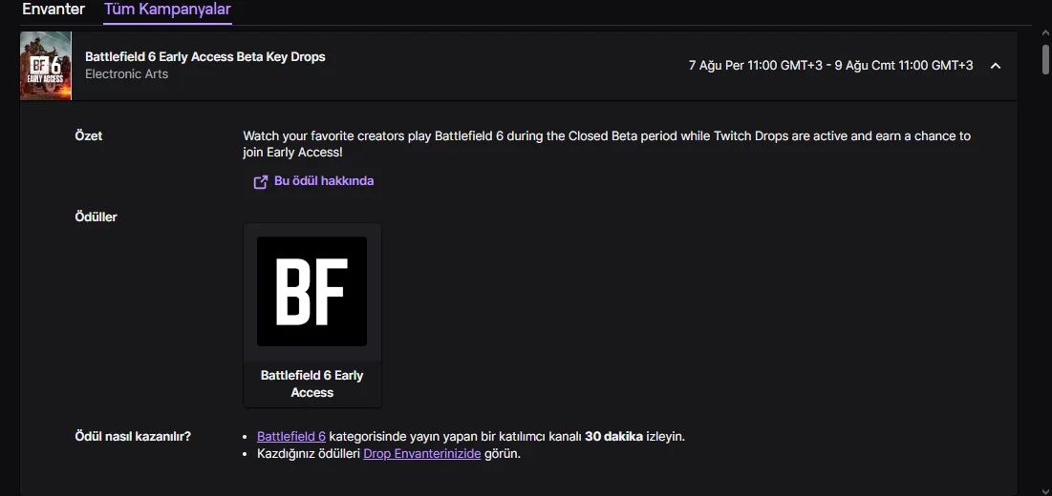Open the Drop Envanterinizide link

click(422, 454)
